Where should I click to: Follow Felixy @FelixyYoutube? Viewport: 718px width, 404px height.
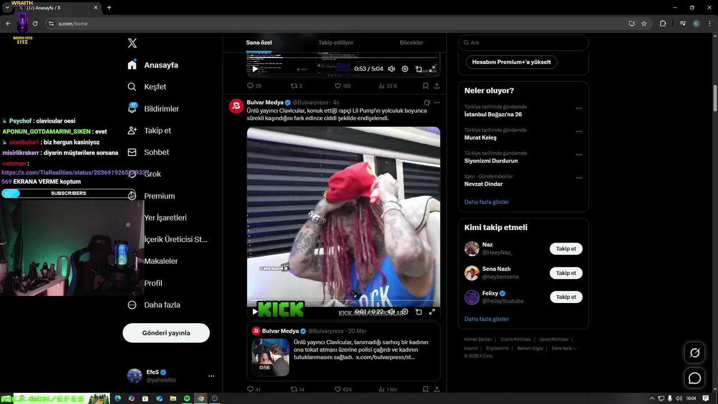tap(566, 297)
